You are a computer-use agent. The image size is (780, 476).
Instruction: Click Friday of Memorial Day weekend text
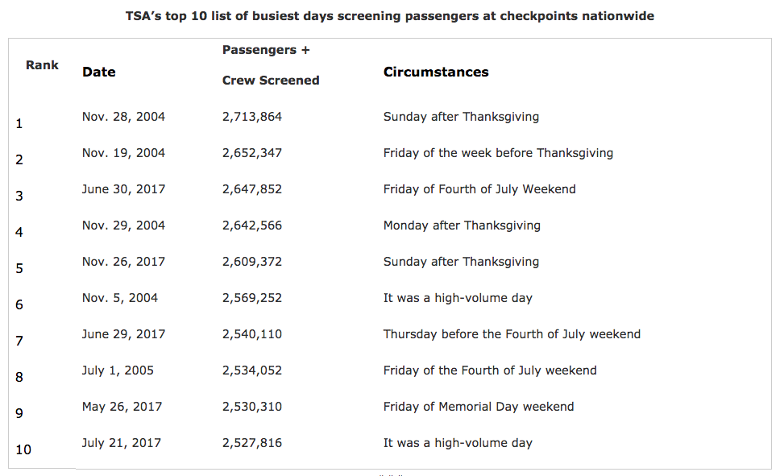(x=479, y=407)
